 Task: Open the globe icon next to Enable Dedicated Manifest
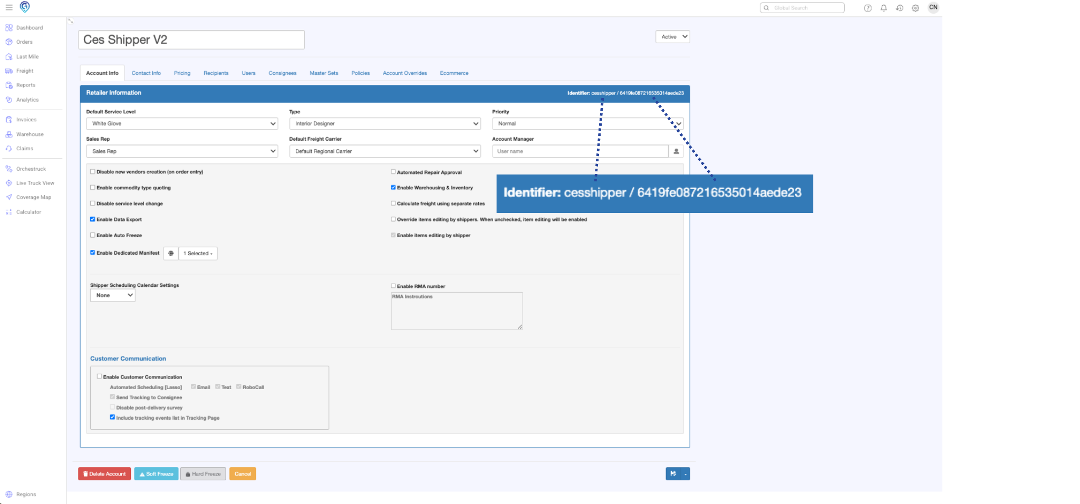pos(170,254)
